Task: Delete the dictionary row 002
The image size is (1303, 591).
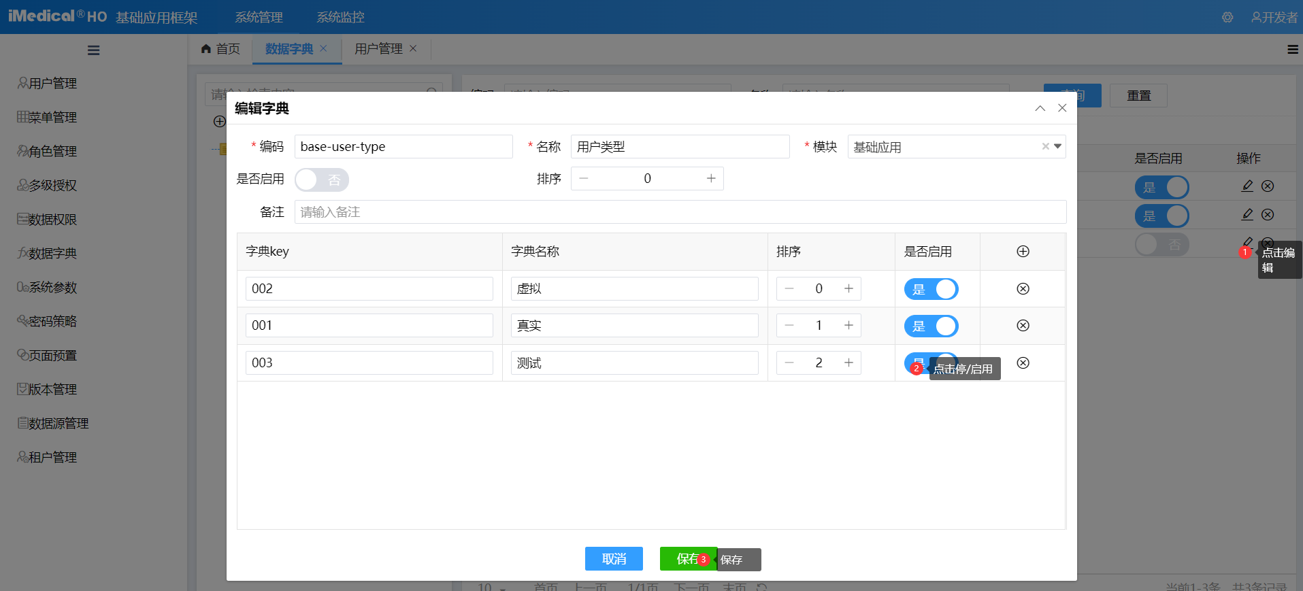Action: (x=1023, y=289)
